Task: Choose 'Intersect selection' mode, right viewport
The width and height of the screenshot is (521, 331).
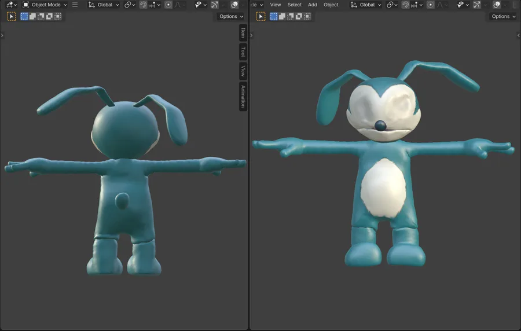Action: pos(307,16)
